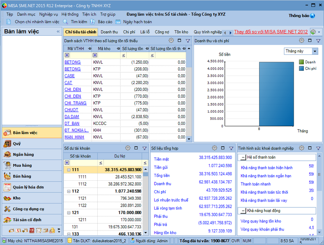Open the CASE item link
Screen dimensions: 324x245
69,76
